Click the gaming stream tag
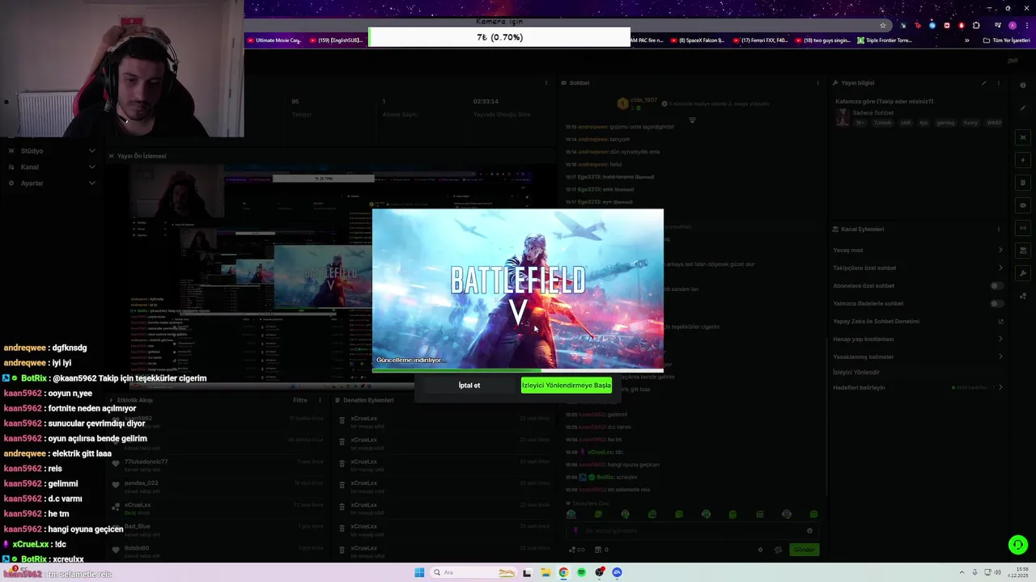The image size is (1036, 582). (x=945, y=123)
